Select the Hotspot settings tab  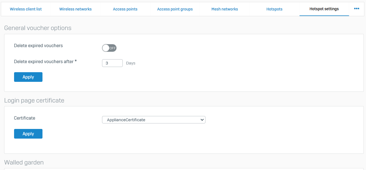tap(324, 9)
